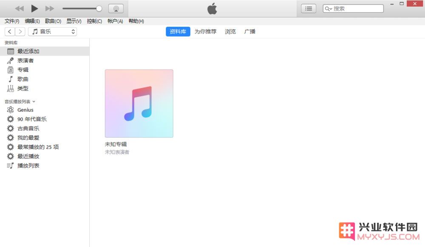This screenshot has height=247, width=425.
Task: Click the 最近播放 gear icon
Action: pos(10,156)
